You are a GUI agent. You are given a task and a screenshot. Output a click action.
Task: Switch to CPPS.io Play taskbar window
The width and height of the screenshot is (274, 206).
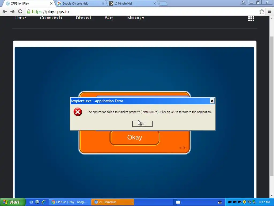tap(70, 202)
